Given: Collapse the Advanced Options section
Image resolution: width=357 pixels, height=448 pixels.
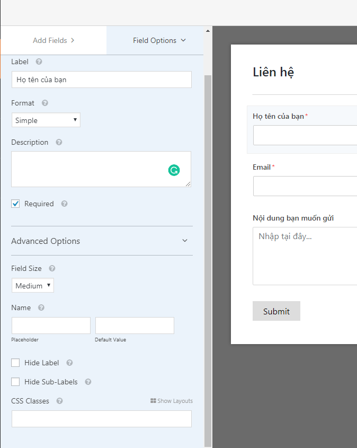Looking at the screenshot, I should [184, 241].
